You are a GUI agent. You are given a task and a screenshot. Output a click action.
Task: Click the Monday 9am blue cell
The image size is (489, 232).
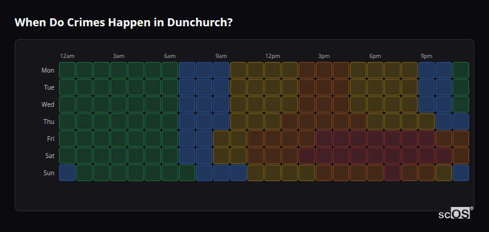point(221,70)
